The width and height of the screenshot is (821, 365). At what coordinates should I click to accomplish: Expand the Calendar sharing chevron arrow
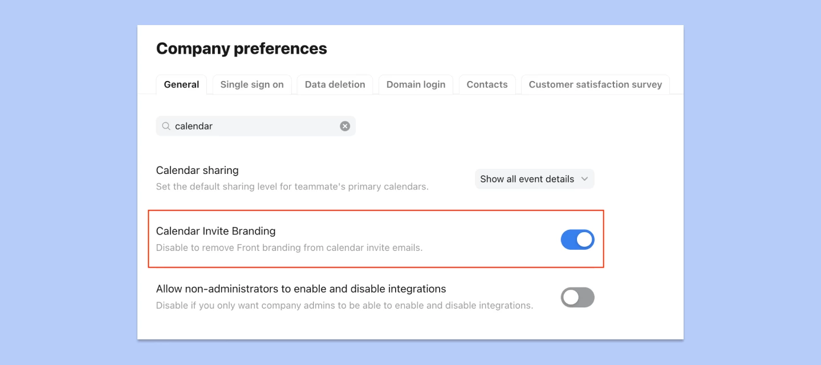(x=584, y=179)
